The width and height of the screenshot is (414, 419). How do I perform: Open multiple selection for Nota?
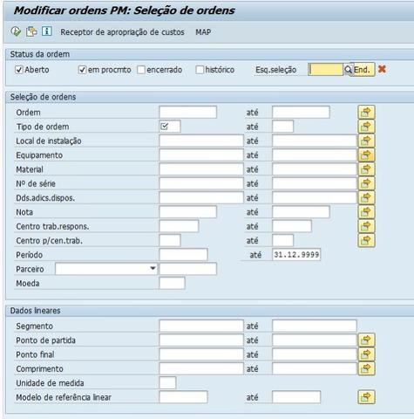click(x=366, y=212)
